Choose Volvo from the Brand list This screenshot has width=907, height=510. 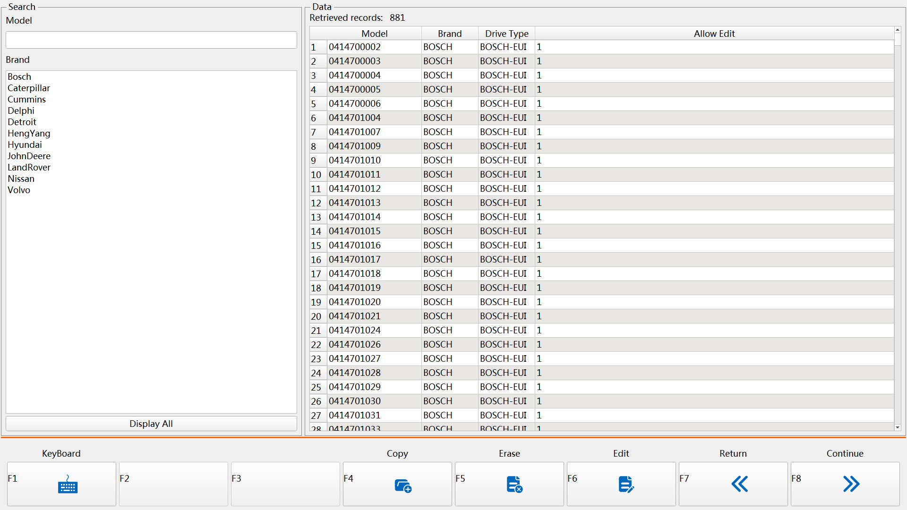[19, 190]
